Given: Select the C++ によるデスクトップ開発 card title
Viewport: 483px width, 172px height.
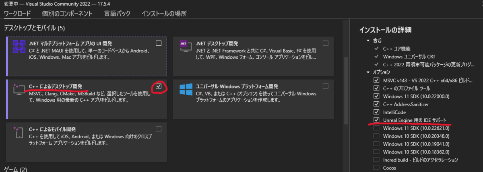Looking at the screenshot, I should pyautogui.click(x=56, y=86).
